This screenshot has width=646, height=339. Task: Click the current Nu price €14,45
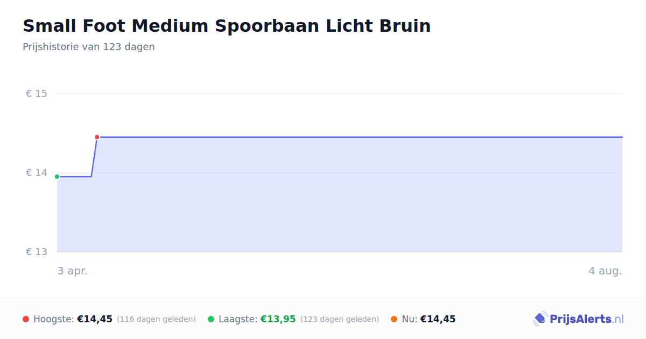tap(438, 319)
